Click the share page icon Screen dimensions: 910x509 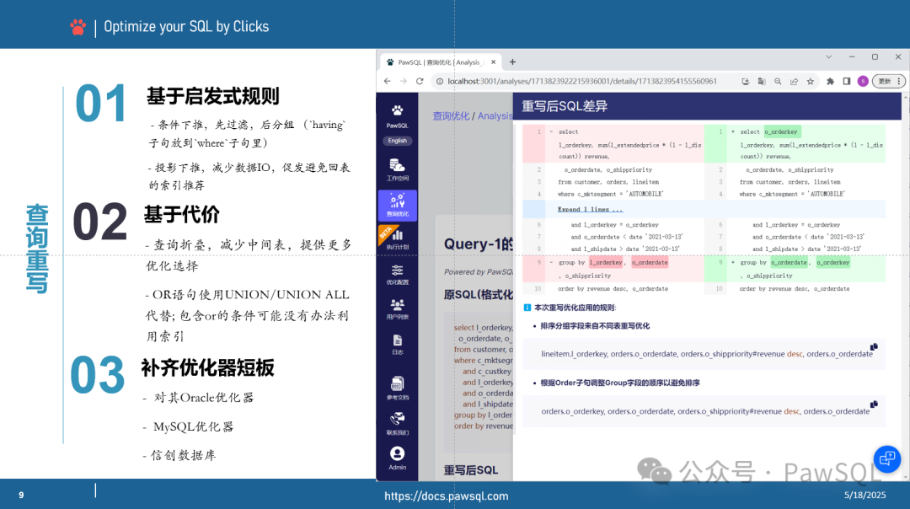[794, 81]
